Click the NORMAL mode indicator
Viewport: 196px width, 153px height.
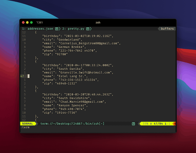point(27,124)
